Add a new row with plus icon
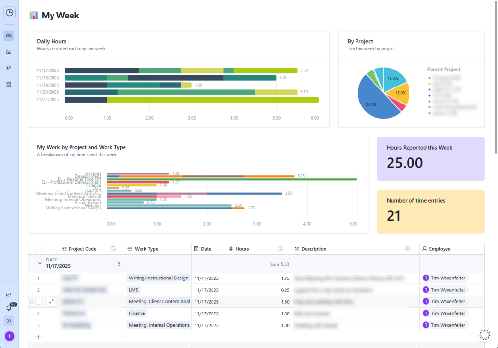The width and height of the screenshot is (498, 348). click(38, 337)
